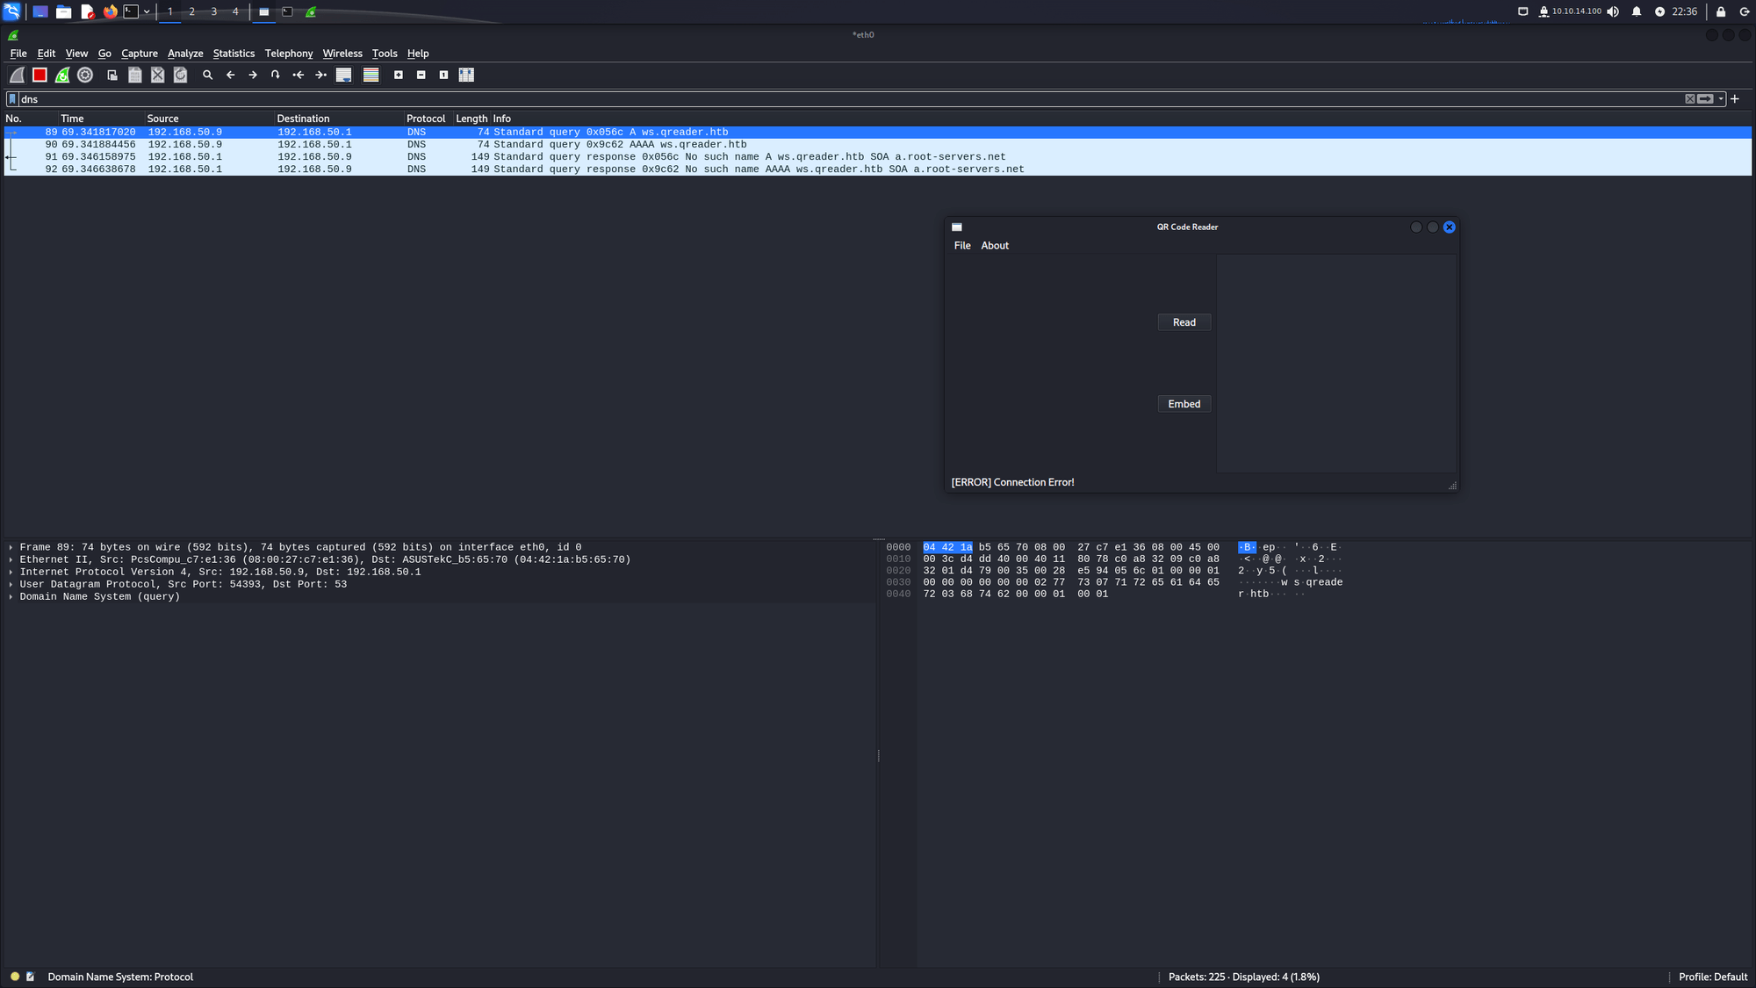The height and width of the screenshot is (988, 1756).
Task: Lock the screen from panel
Action: click(1721, 11)
